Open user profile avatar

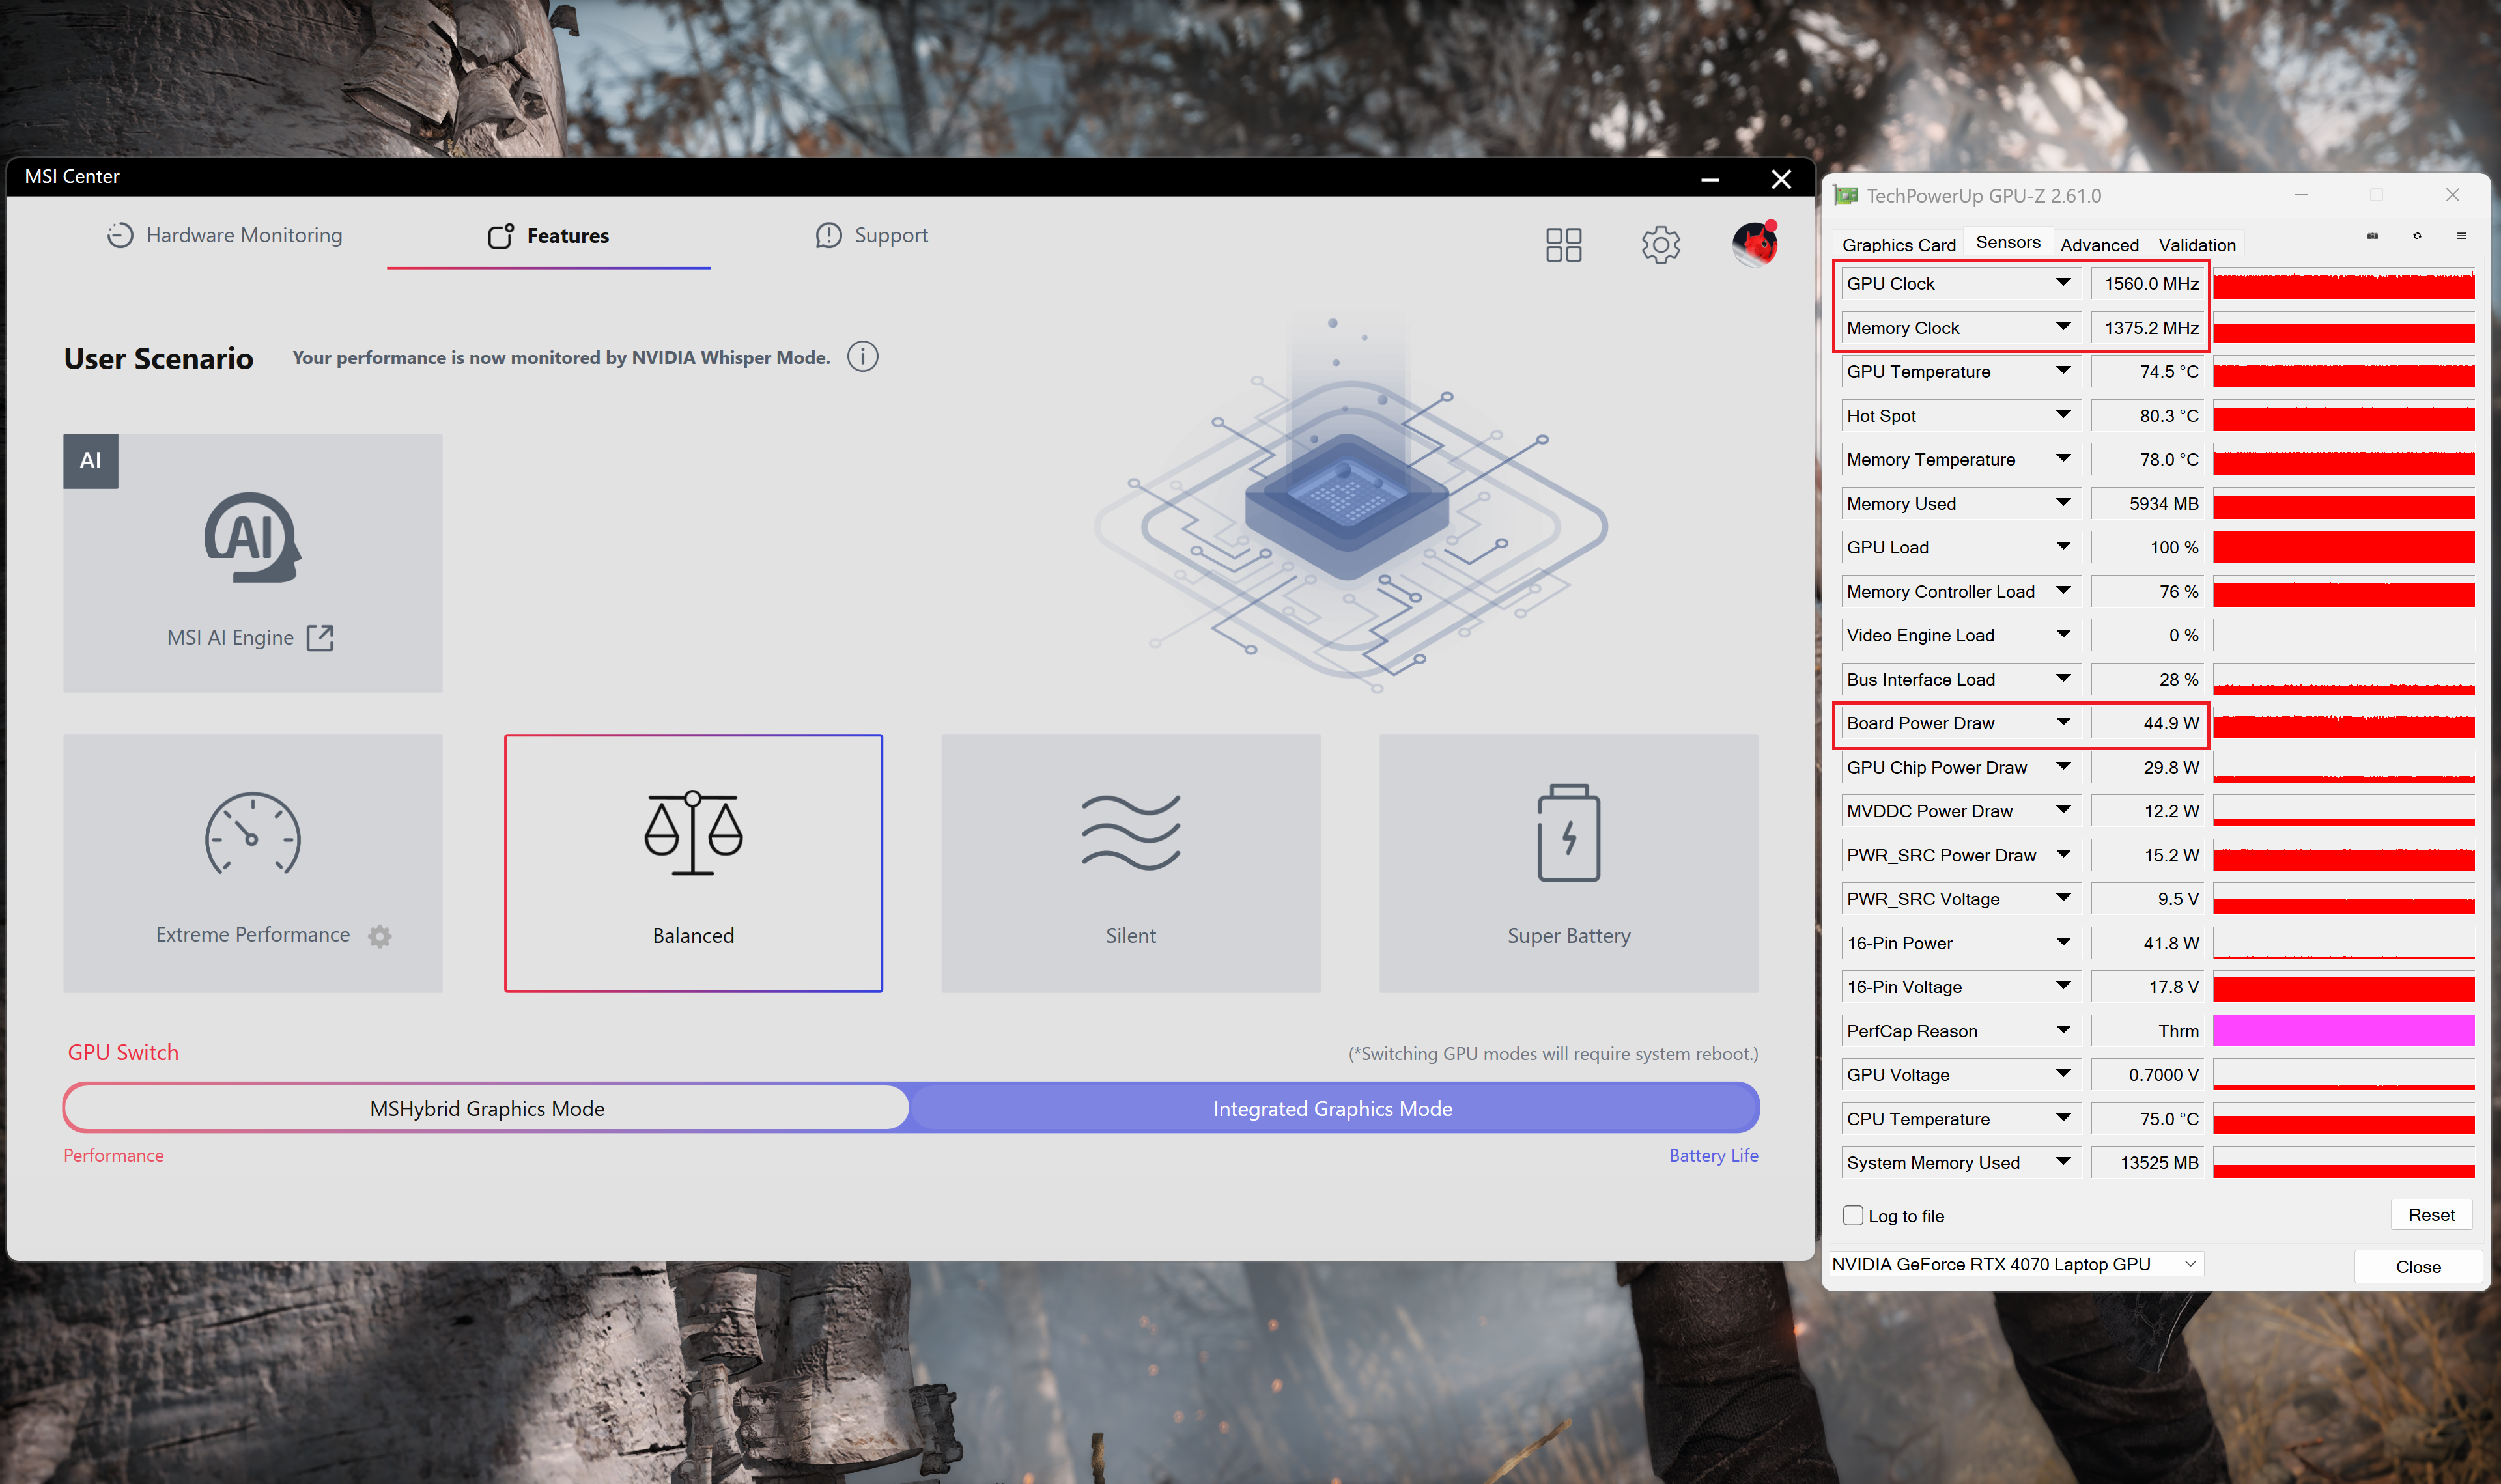[x=1755, y=244]
